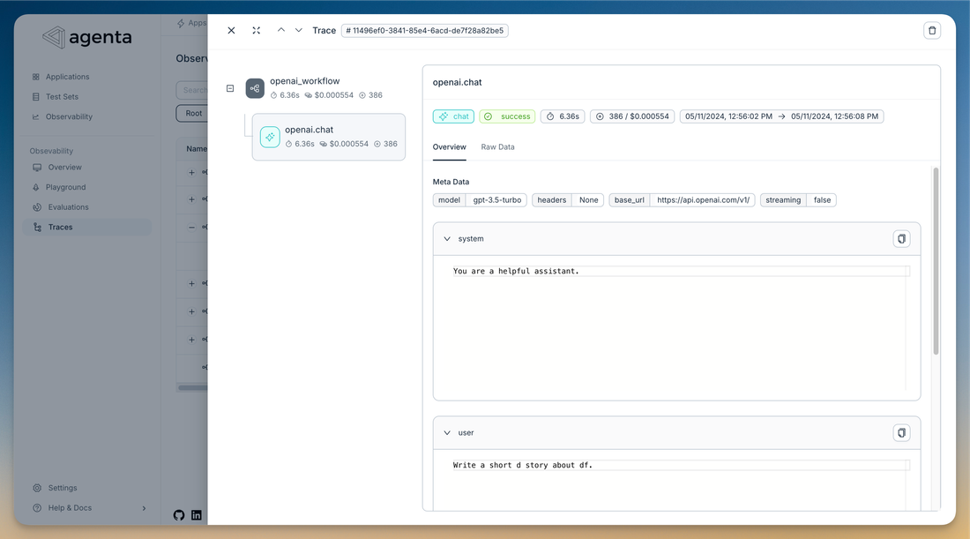Delete the trace using trash icon

932,30
